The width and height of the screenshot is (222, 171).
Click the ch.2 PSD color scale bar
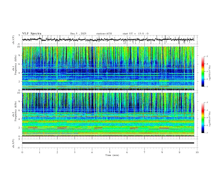pyautogui.click(x=203, y=118)
